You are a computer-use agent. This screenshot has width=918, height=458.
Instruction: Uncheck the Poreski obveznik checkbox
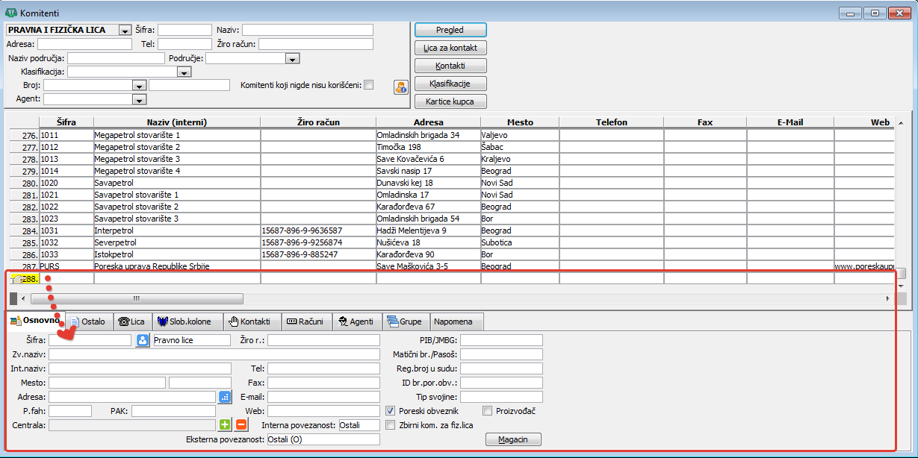pos(391,411)
